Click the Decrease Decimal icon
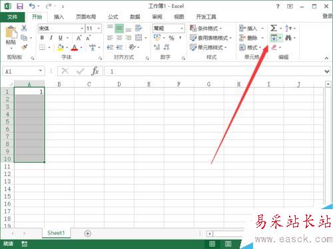Screen dimensions: 333x249 pos(166,47)
